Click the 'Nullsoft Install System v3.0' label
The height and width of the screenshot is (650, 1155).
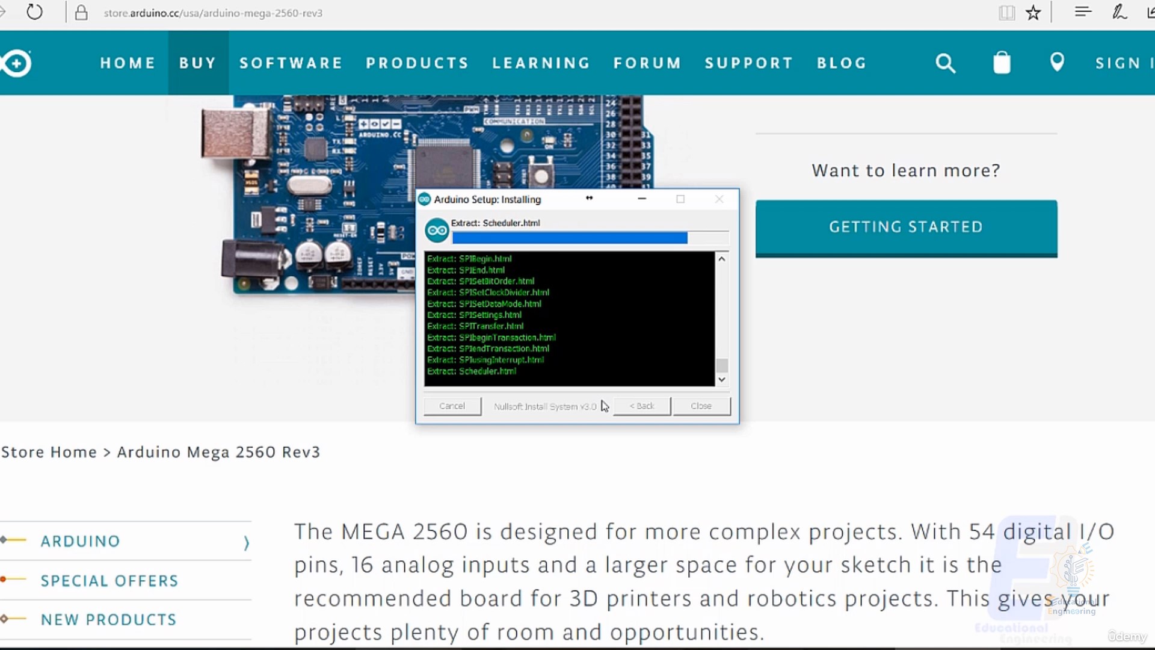pyautogui.click(x=545, y=407)
